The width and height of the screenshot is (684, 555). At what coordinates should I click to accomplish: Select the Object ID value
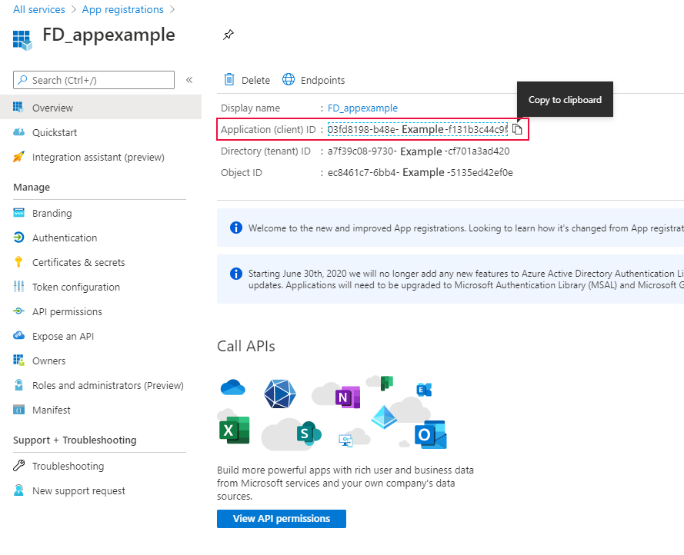[420, 173]
